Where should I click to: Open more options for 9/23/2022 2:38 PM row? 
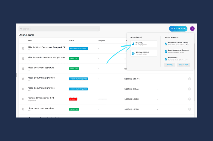tap(189, 99)
